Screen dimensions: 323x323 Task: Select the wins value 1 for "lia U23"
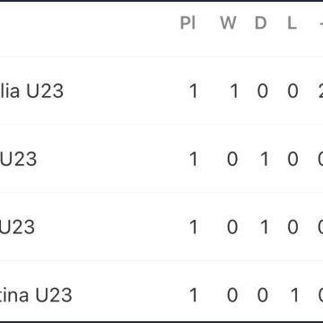click(x=234, y=91)
